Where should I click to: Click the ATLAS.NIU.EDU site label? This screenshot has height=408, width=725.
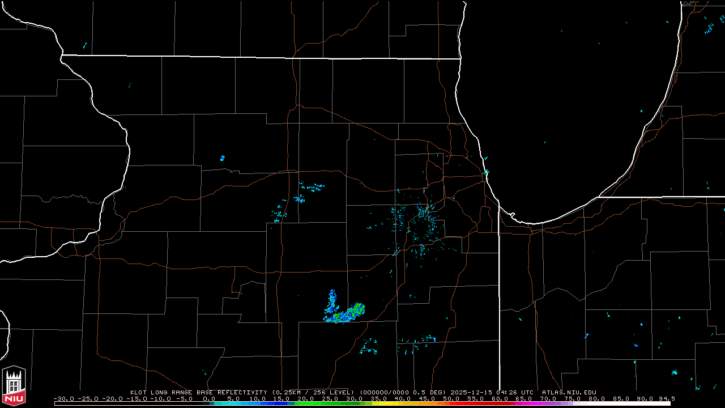tap(569, 392)
